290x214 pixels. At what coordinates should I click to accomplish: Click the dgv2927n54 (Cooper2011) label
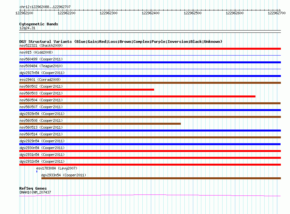42,73
